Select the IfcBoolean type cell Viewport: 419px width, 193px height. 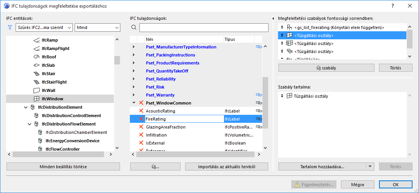(239, 143)
